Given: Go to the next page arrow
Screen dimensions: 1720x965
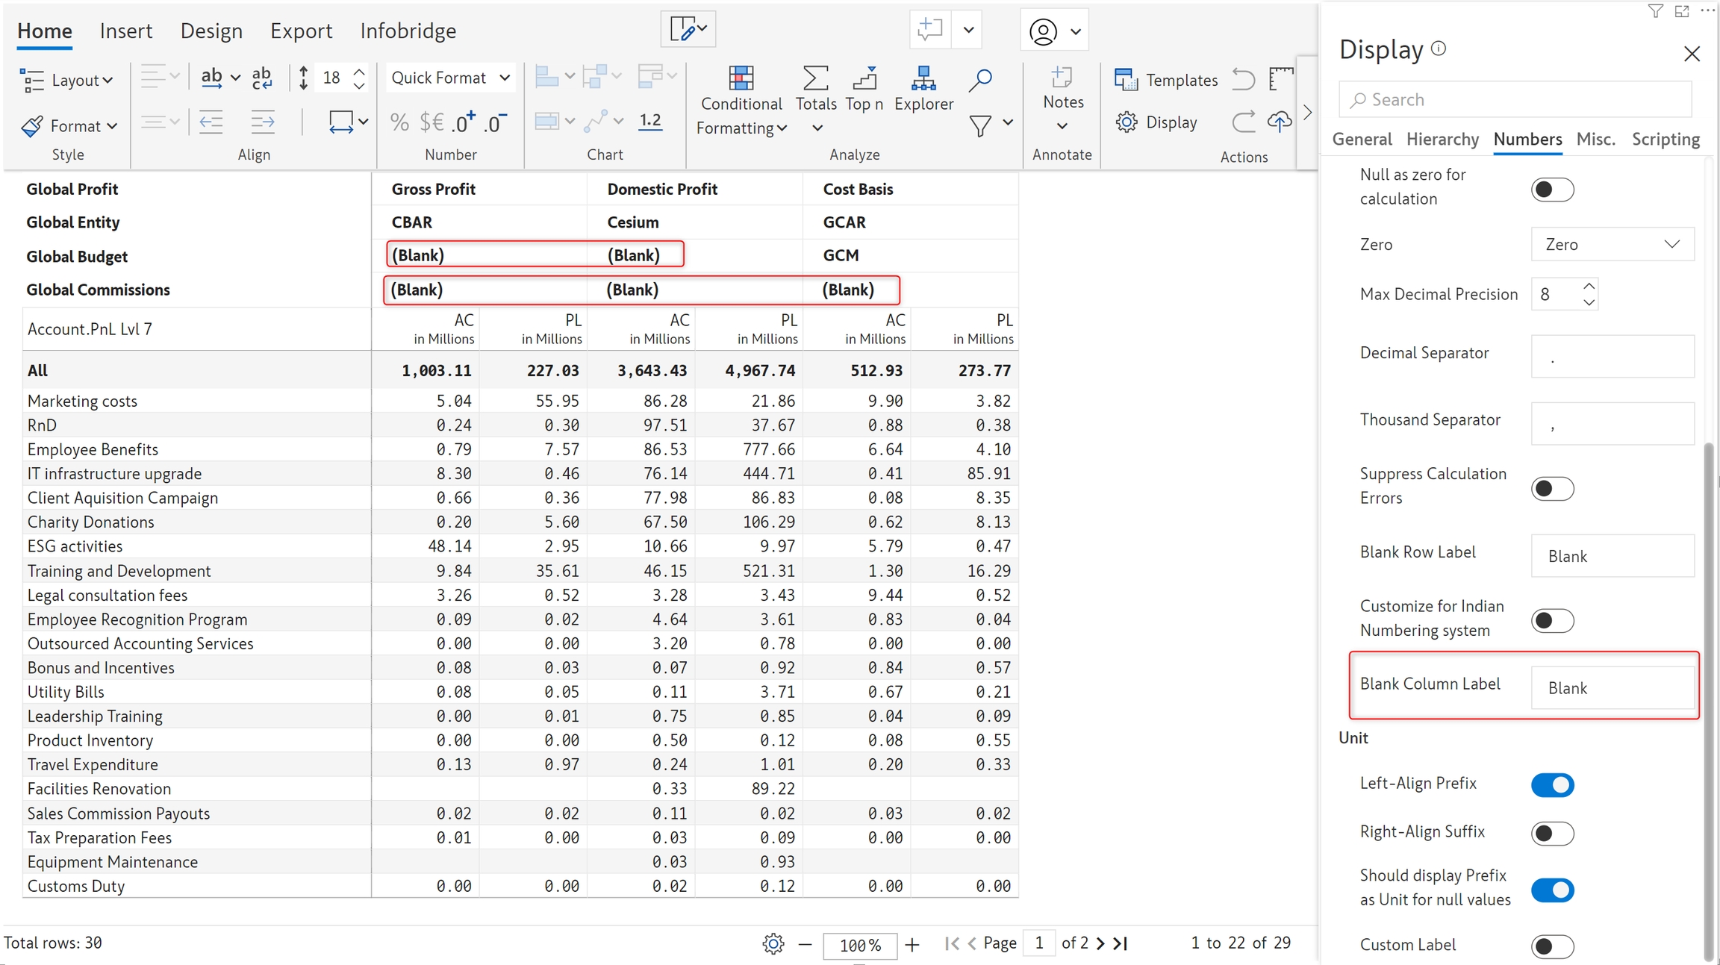Looking at the screenshot, I should pyautogui.click(x=1100, y=943).
